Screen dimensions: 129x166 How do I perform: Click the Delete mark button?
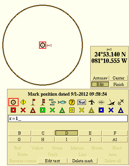click(x=83, y=161)
